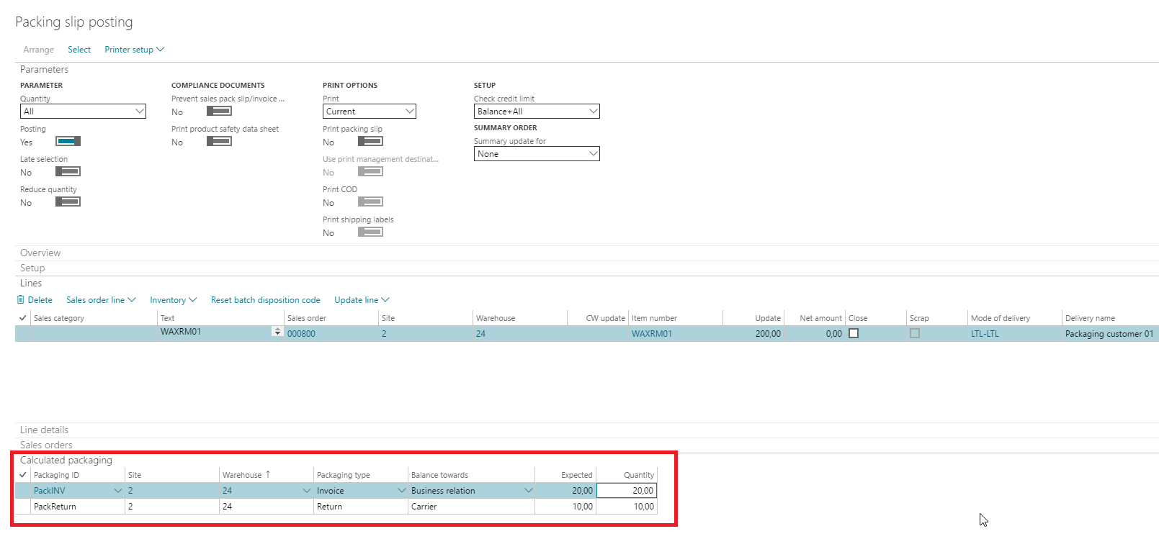The image size is (1159, 539).
Task: Open the Summary update for dropdown
Action: click(537, 154)
